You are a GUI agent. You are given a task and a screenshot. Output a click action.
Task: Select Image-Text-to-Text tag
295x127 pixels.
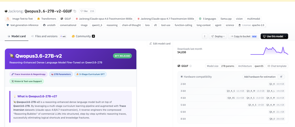(x=20, y=19)
